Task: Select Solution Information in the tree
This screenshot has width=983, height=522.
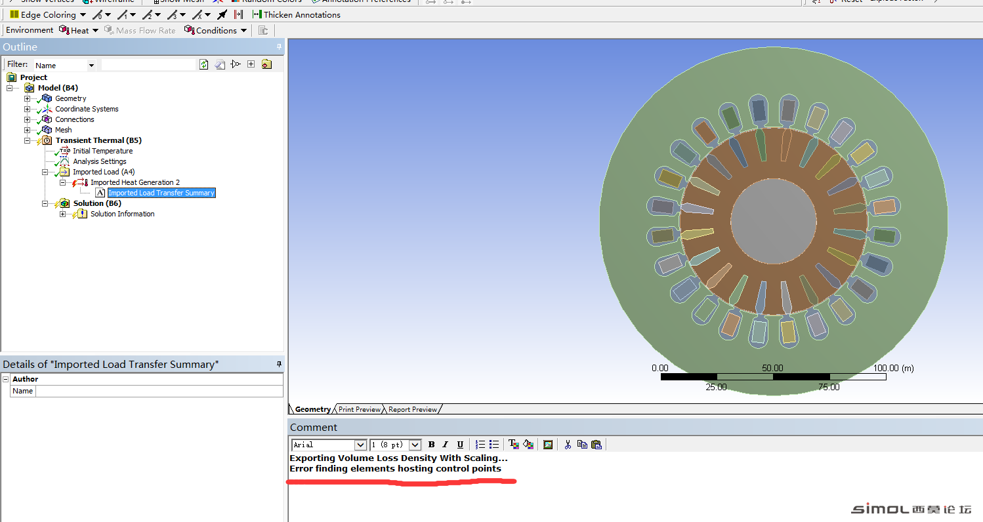Action: click(x=123, y=214)
